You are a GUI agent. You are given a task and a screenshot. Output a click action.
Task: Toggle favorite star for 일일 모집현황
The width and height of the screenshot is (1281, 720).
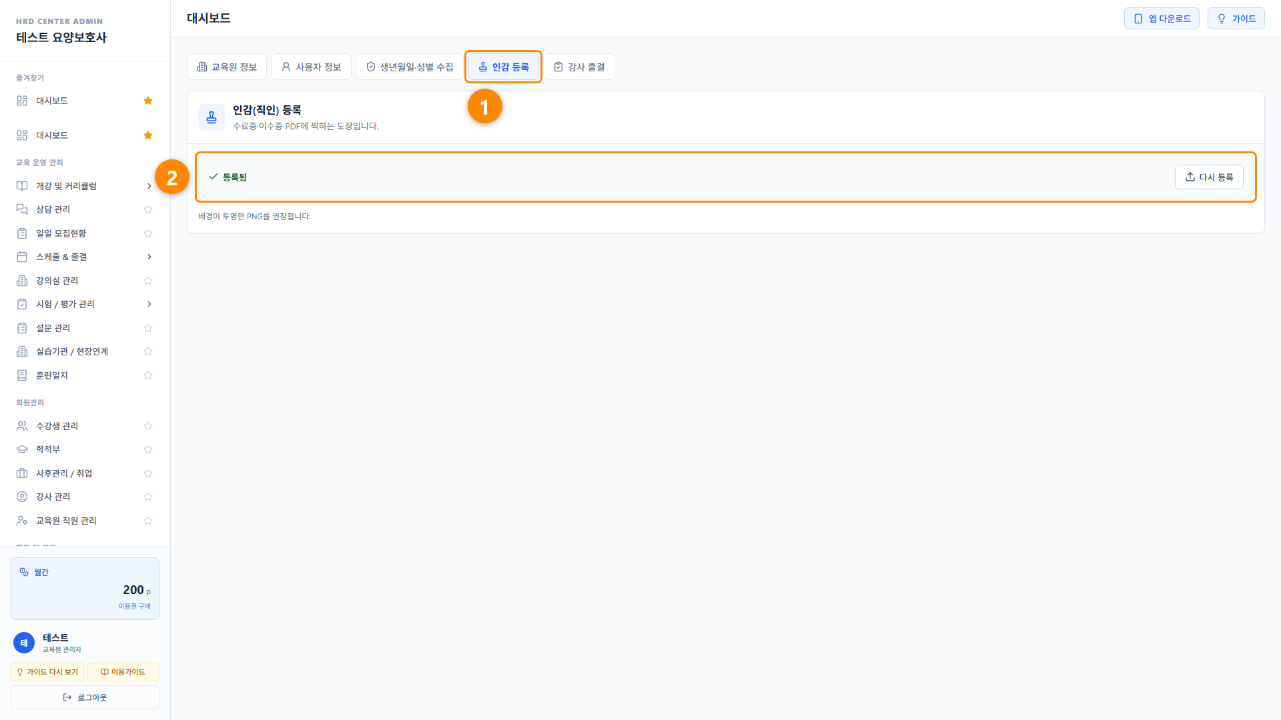pyautogui.click(x=148, y=233)
